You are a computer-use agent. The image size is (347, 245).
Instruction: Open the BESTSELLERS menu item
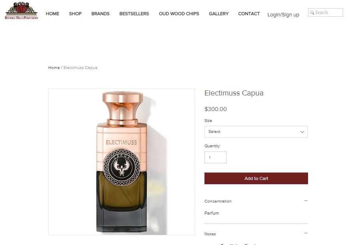(134, 14)
